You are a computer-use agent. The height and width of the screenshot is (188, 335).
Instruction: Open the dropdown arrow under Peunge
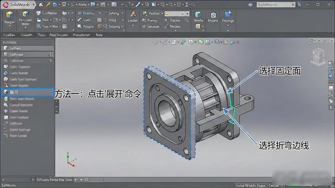point(228,25)
